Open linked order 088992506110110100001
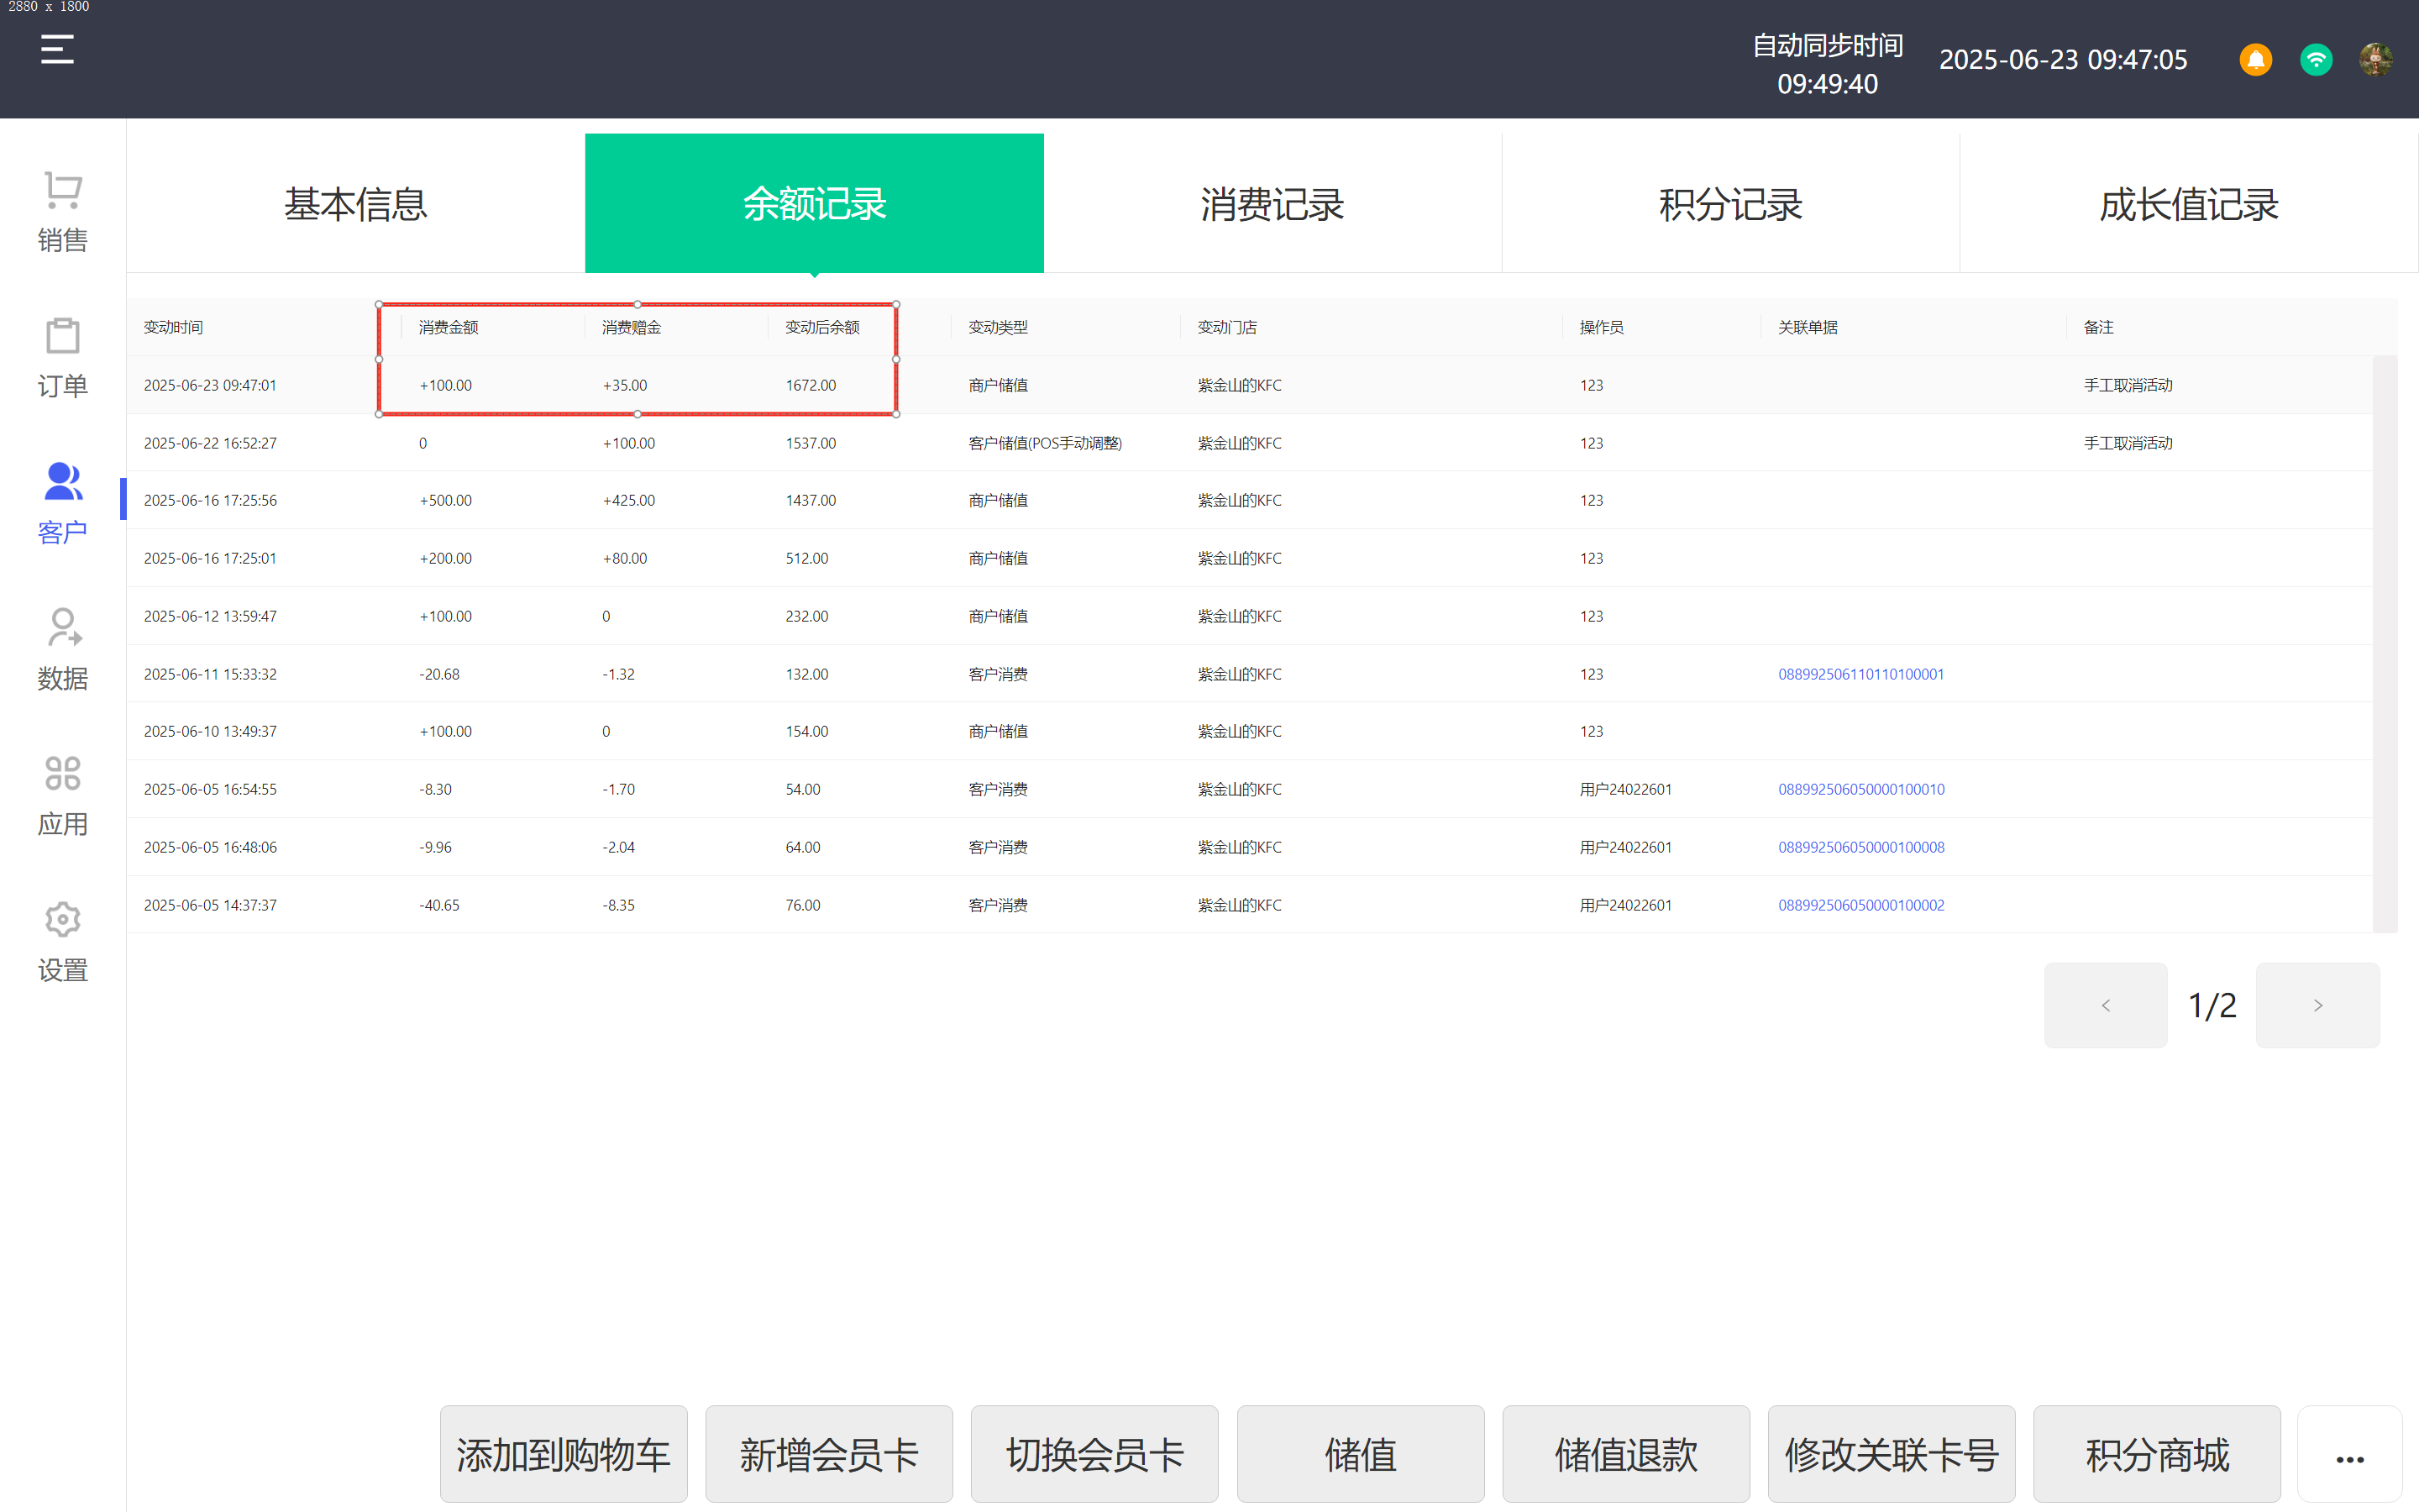 pos(1861,674)
